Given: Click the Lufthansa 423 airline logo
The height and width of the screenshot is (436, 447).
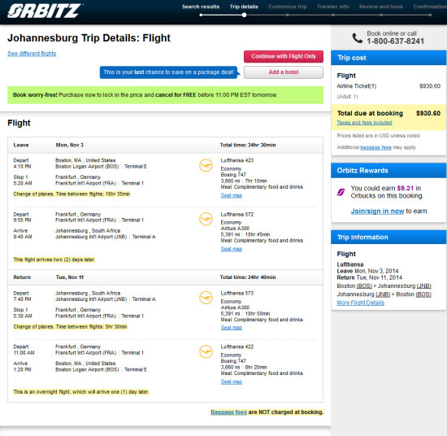Looking at the screenshot, I should [x=206, y=165].
